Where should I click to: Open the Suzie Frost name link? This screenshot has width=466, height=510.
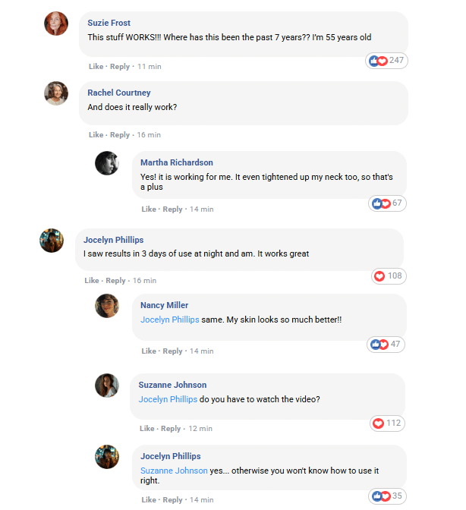click(109, 24)
